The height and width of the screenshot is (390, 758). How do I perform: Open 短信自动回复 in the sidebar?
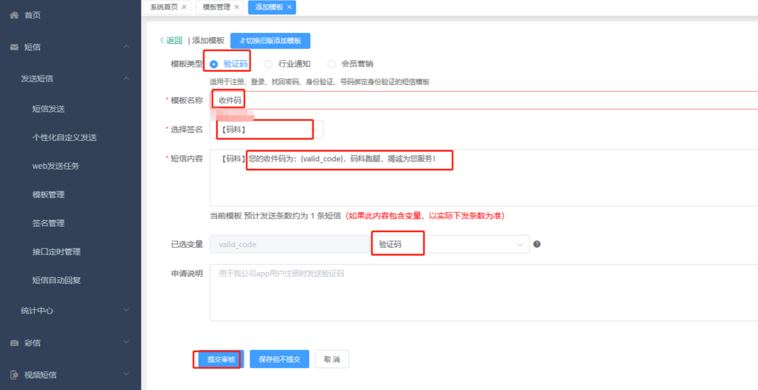point(56,280)
